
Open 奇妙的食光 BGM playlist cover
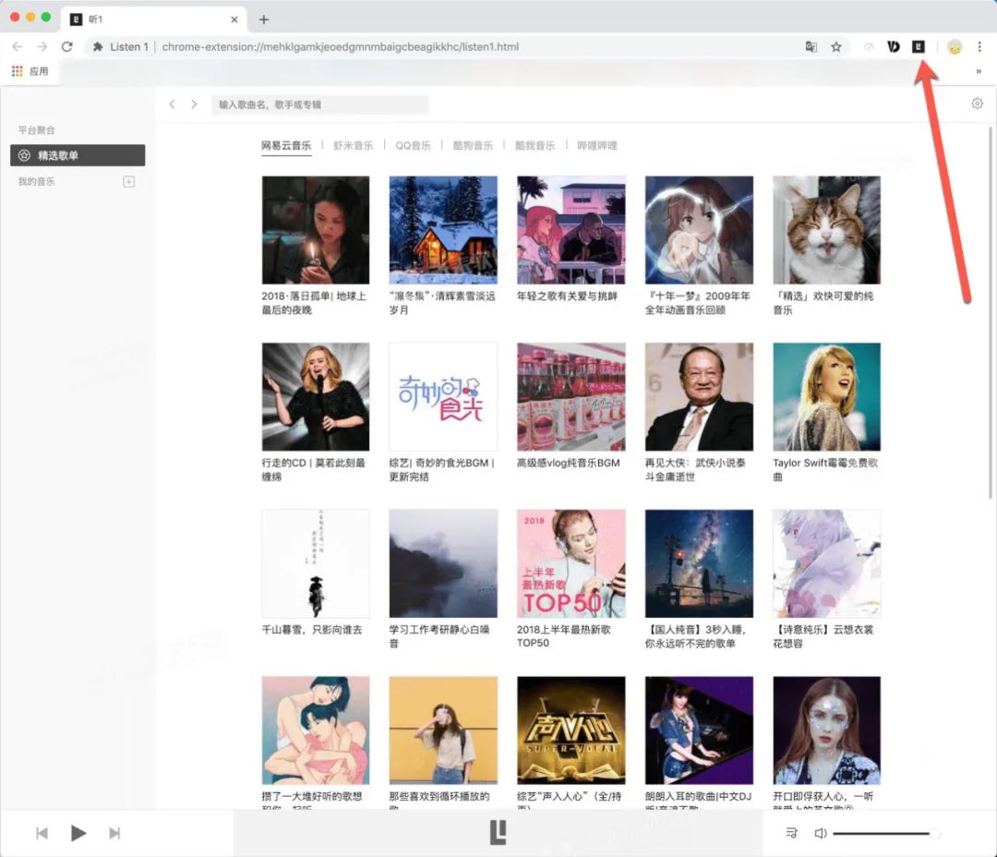click(443, 396)
